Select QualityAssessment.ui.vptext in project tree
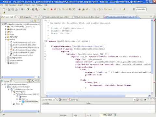The height and width of the screenshot is (117, 156). [x=24, y=53]
